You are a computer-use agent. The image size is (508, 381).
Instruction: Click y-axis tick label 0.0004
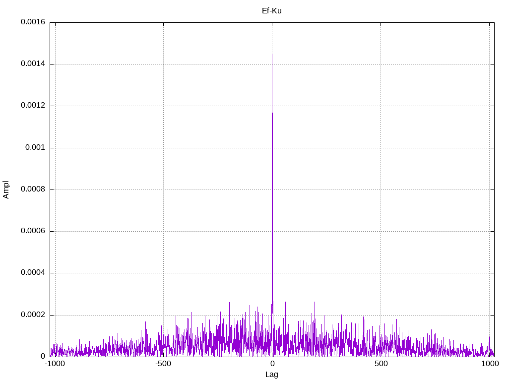pos(33,272)
